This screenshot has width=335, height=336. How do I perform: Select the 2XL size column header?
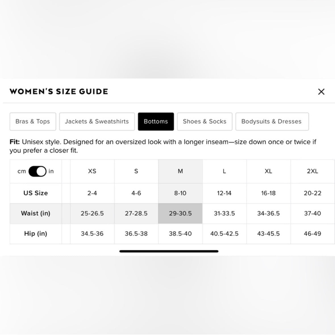point(312,171)
